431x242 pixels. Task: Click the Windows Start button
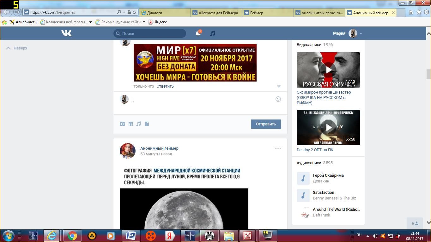(x=8, y=236)
